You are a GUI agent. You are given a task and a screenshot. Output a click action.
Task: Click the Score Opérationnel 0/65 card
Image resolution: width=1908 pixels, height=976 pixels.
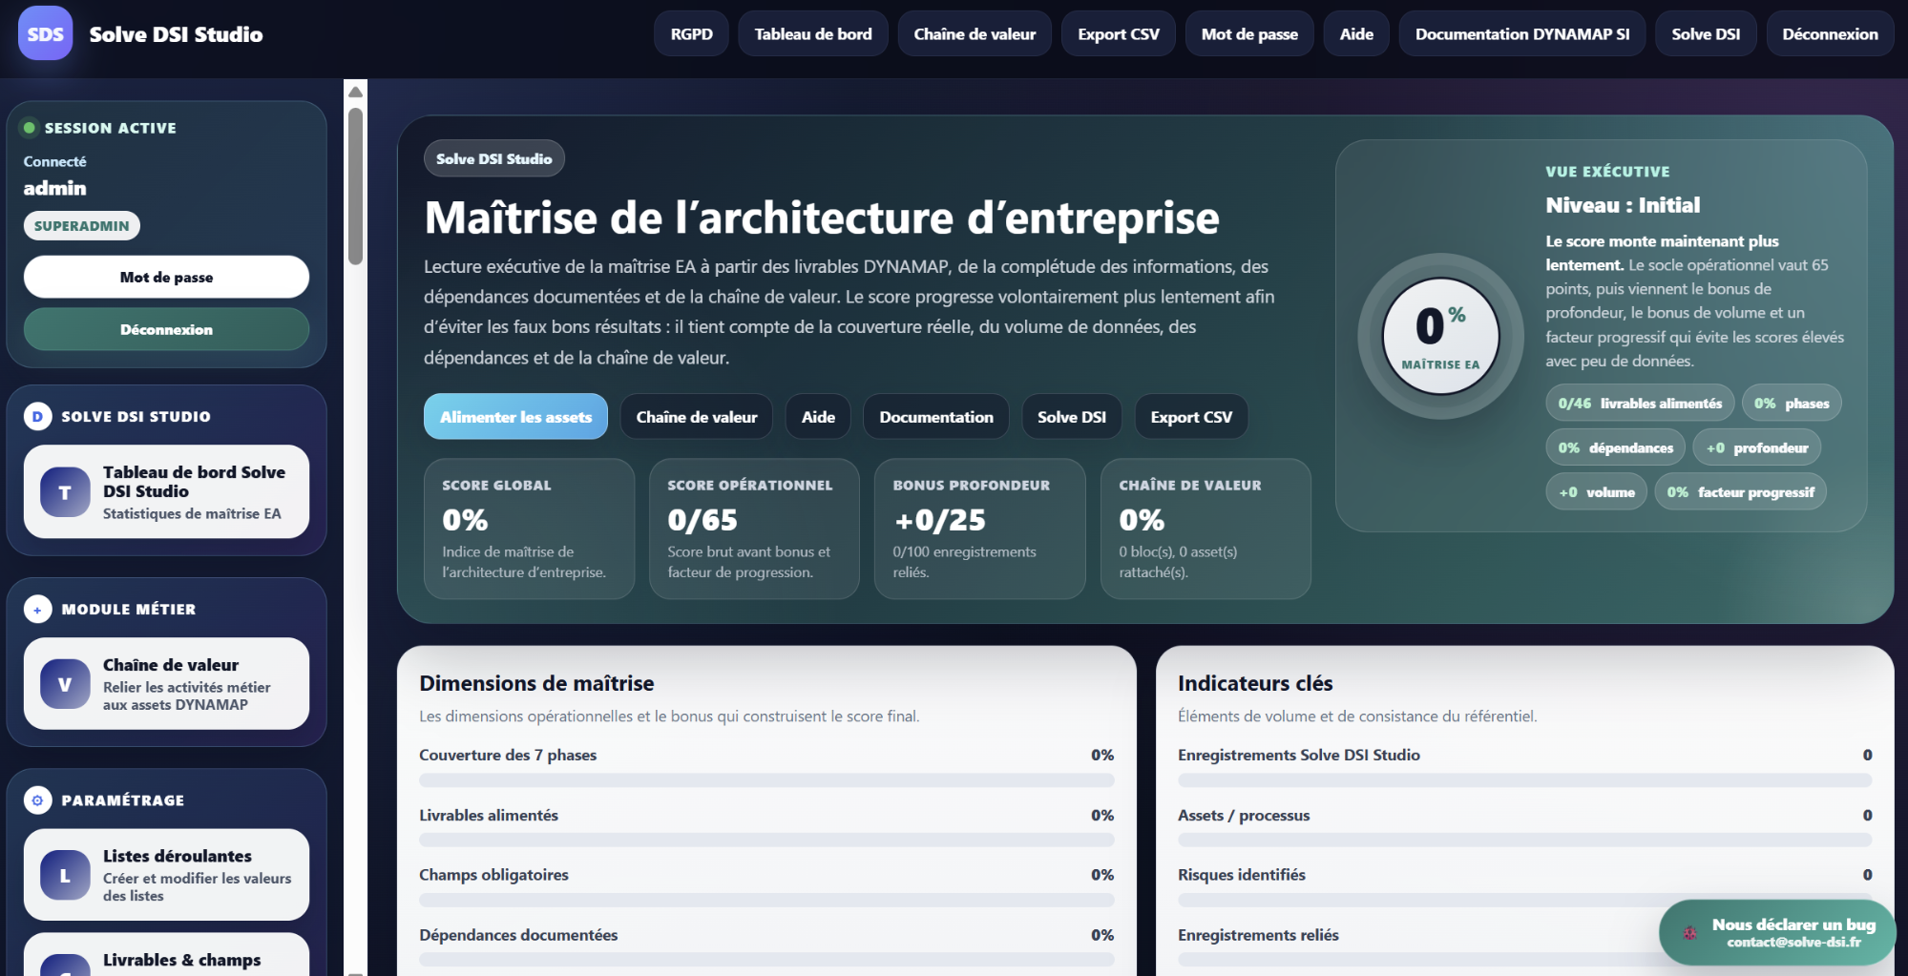point(754,529)
